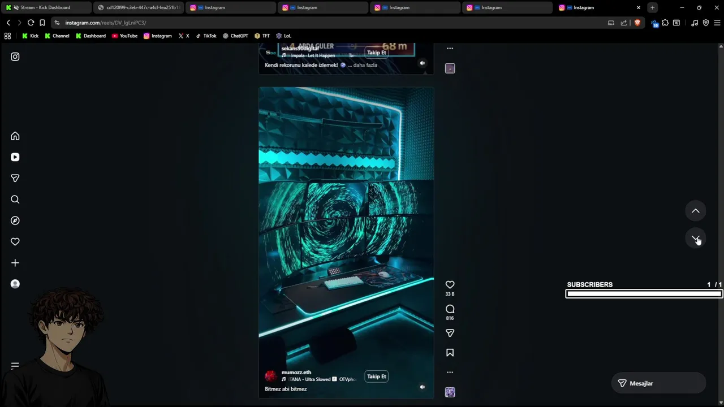This screenshot has width=724, height=407.
Task: Open the blue badged extension icon
Action: (654, 23)
